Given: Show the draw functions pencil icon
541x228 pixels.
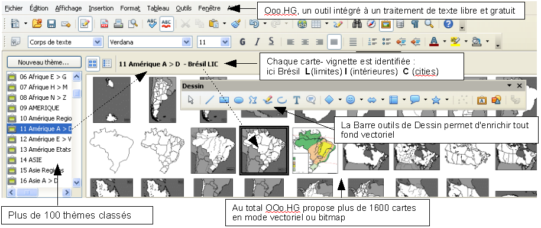Looking at the screenshot, I should [x=338, y=24].
